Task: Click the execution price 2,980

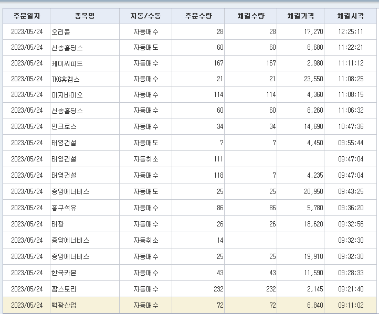Action: click(315, 63)
